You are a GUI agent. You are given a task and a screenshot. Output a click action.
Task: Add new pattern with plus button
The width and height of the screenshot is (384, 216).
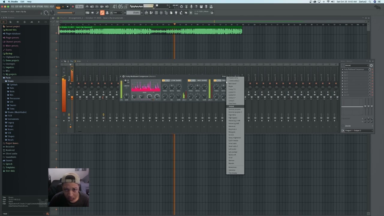pyautogui.click(x=142, y=13)
